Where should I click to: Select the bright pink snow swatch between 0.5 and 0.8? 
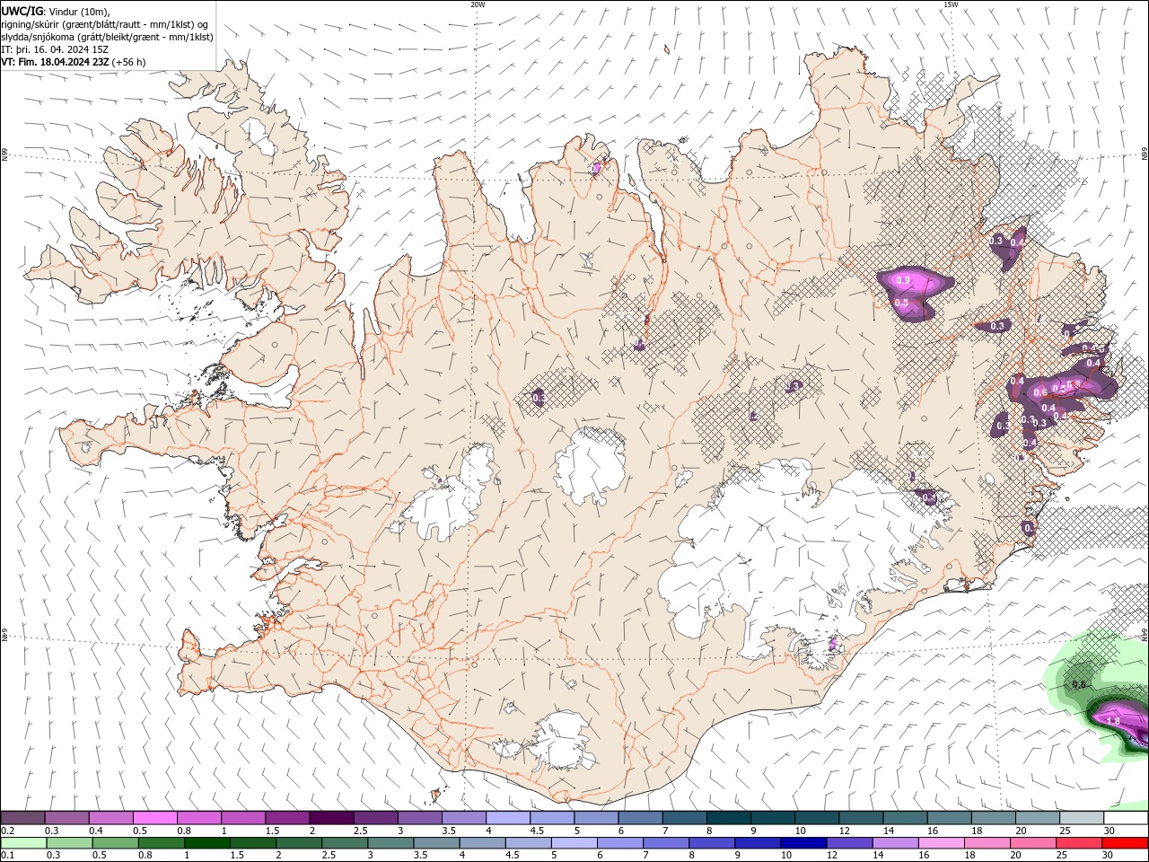pos(155,818)
